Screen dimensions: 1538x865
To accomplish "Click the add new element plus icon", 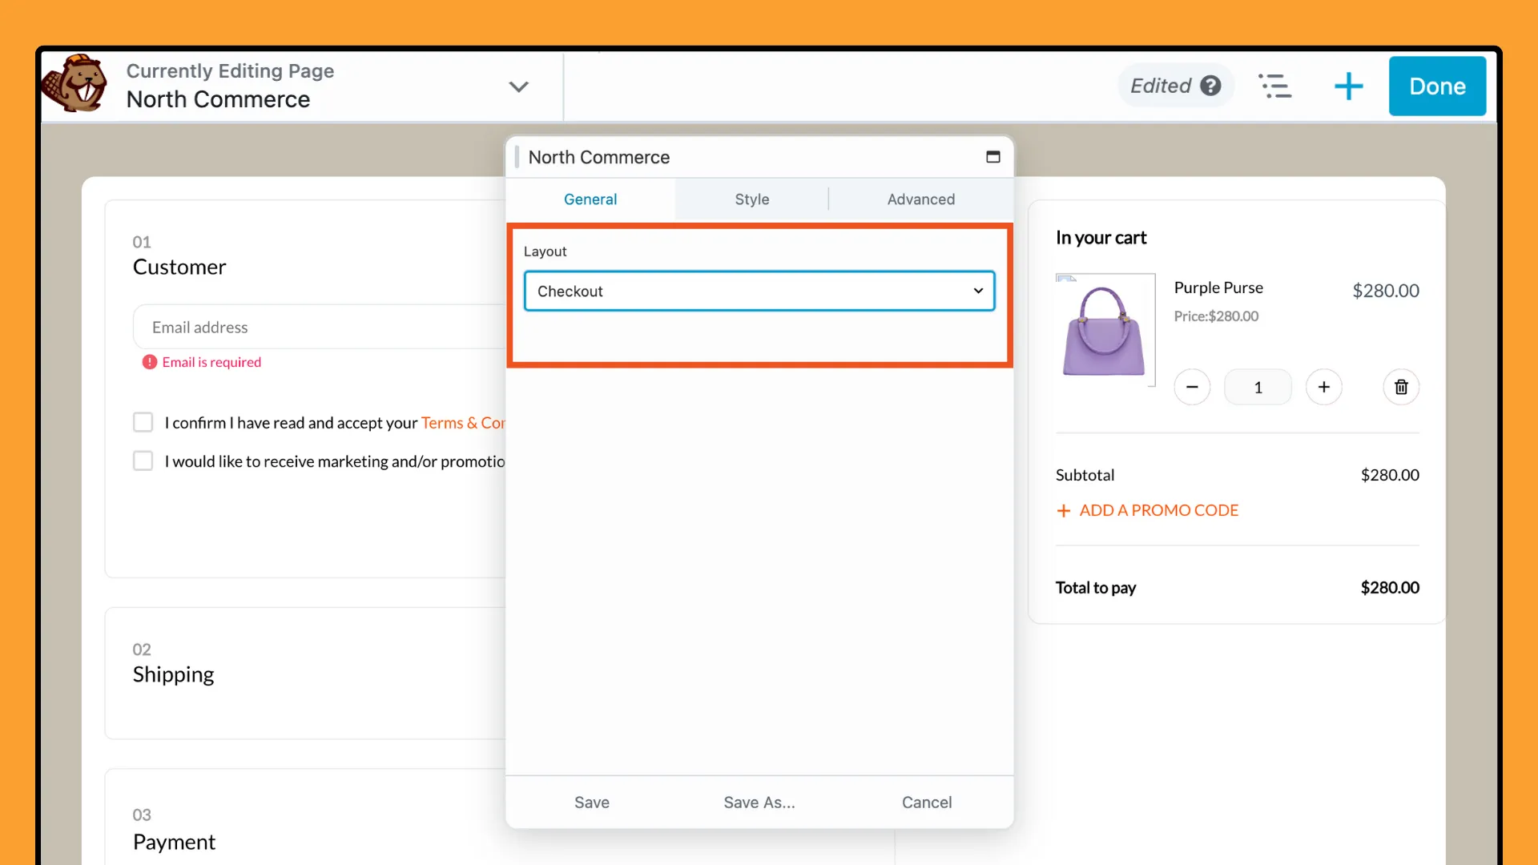I will click(x=1349, y=86).
